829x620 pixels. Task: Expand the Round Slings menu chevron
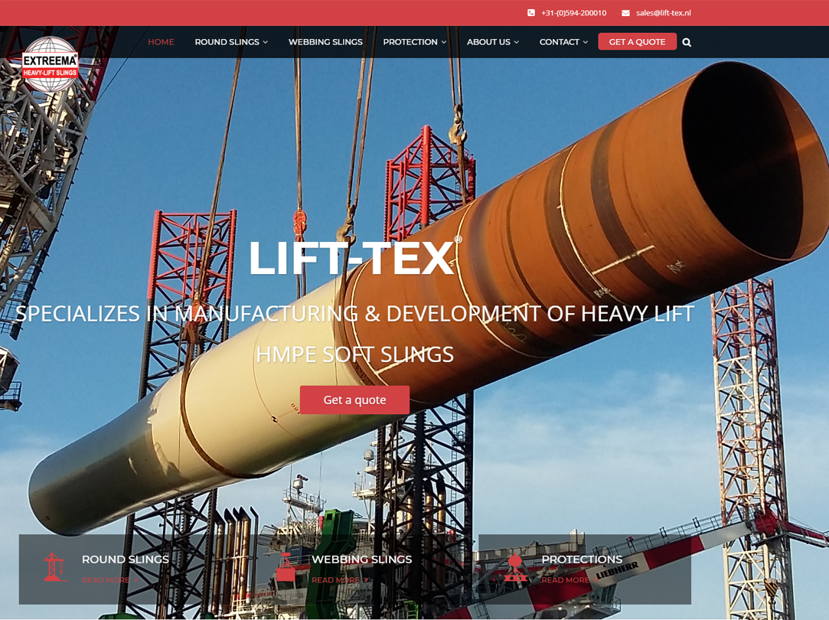pyautogui.click(x=266, y=42)
